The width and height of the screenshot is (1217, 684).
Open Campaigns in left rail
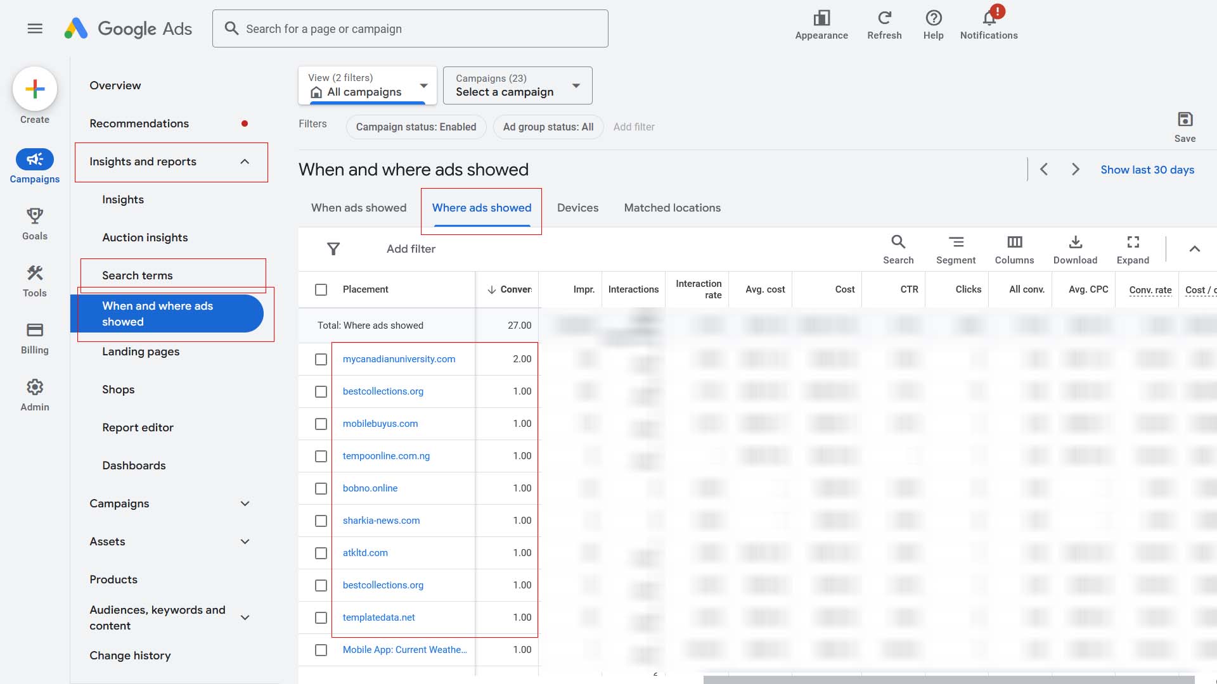(35, 167)
